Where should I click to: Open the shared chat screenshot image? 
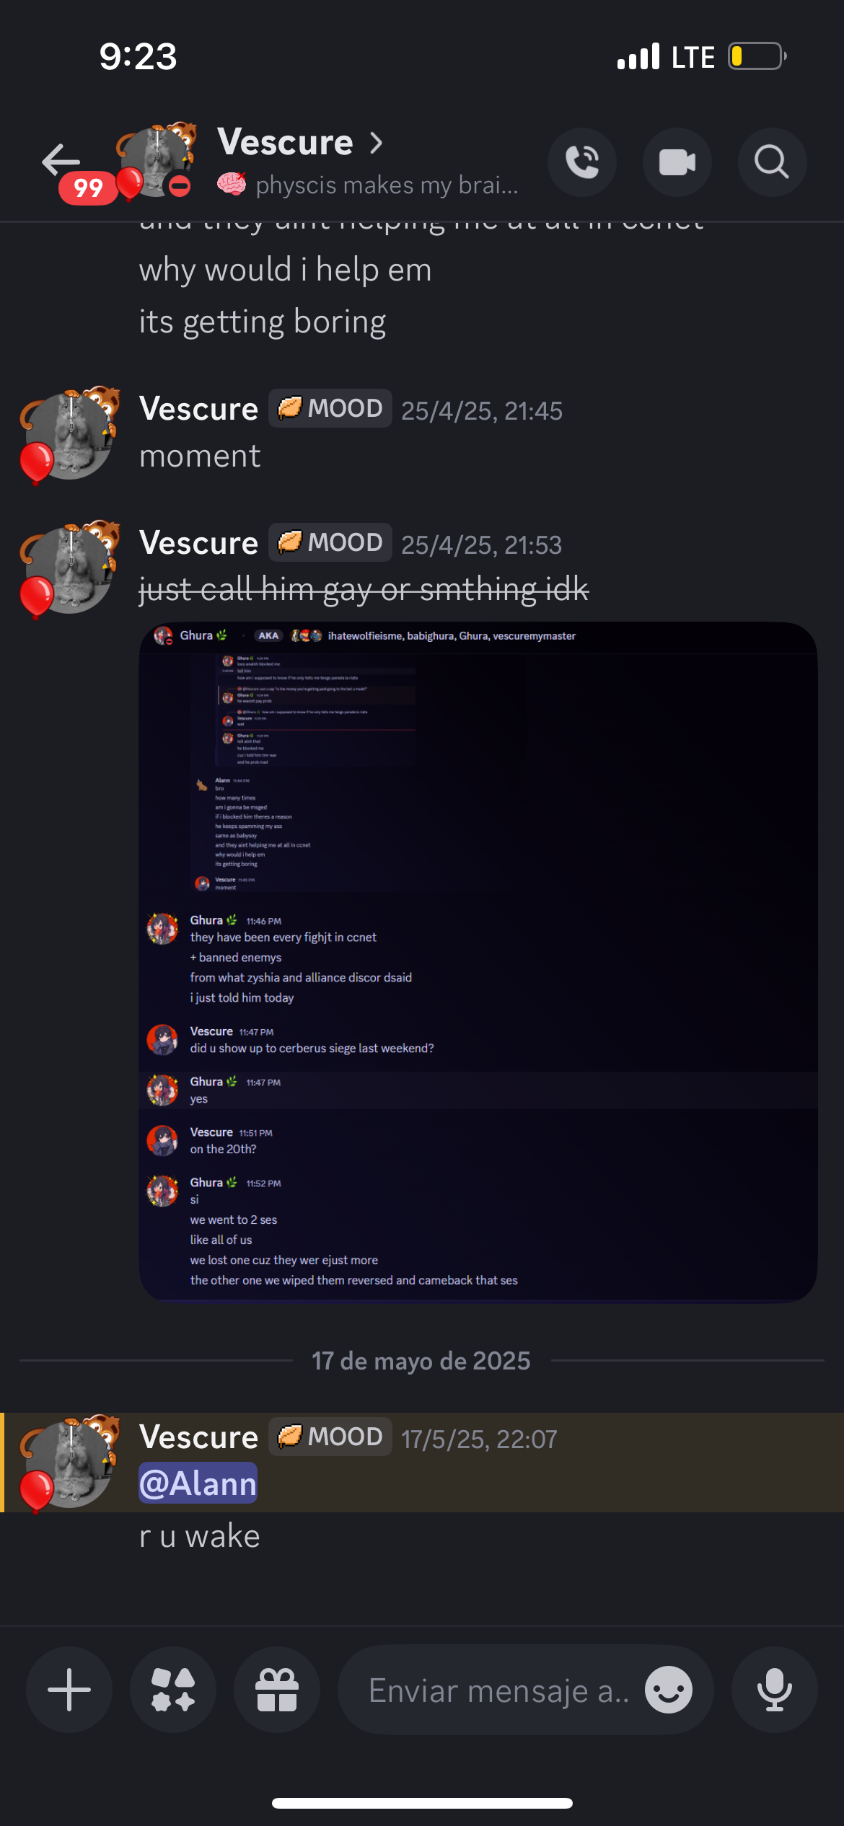tap(478, 962)
